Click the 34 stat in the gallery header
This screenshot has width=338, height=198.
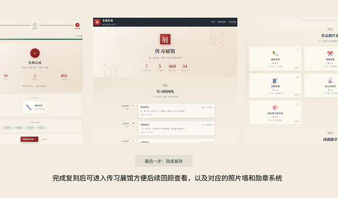(185, 66)
